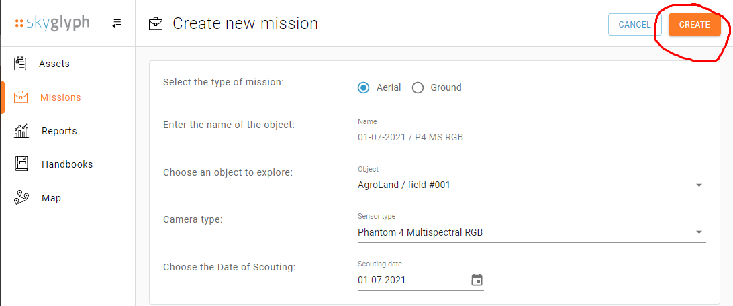Collapse the sidebar using menu toggle icon
The height and width of the screenshot is (306, 733).
117,23
